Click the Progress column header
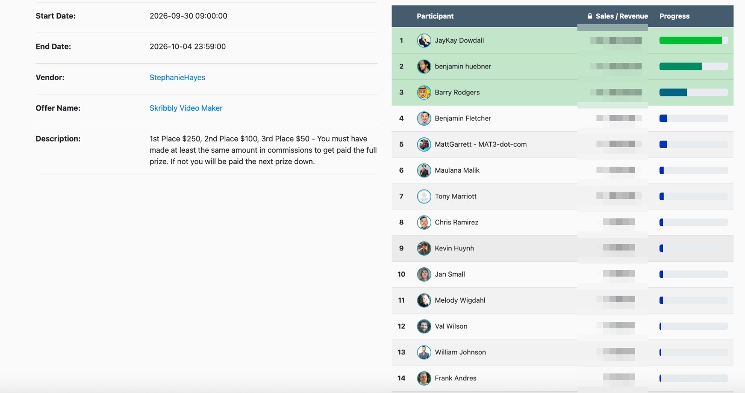The image size is (745, 393). tap(674, 16)
